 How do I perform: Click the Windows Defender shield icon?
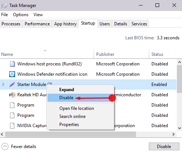coord(12,74)
